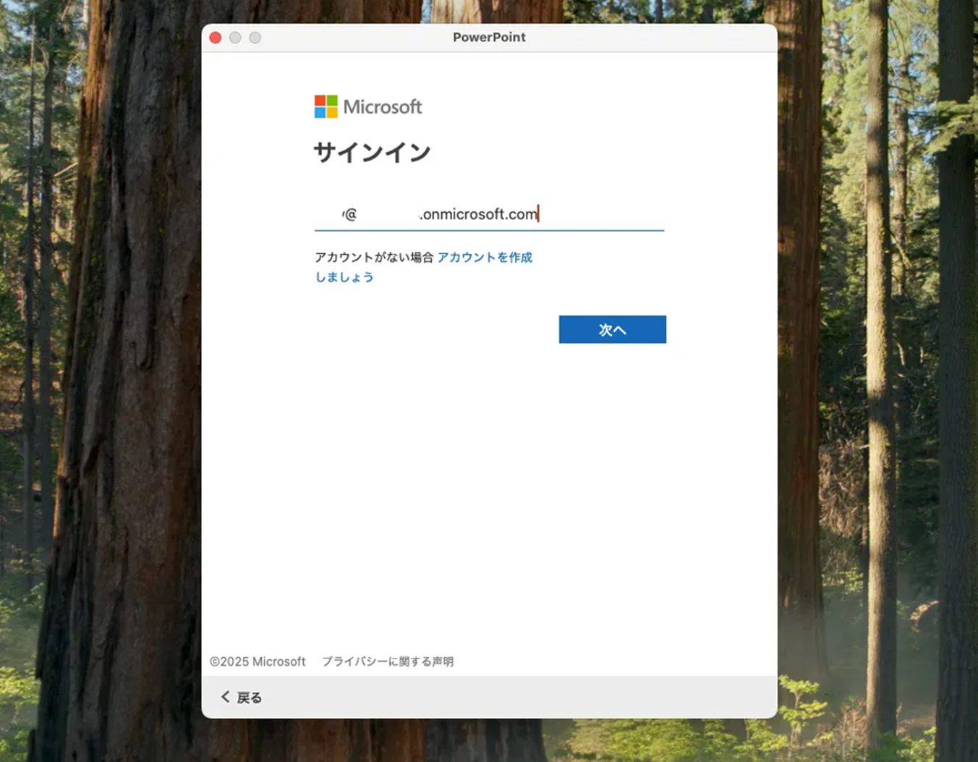The image size is (978, 762).
Task: Open the アカウントを作成しましょう link
Action: click(x=485, y=258)
